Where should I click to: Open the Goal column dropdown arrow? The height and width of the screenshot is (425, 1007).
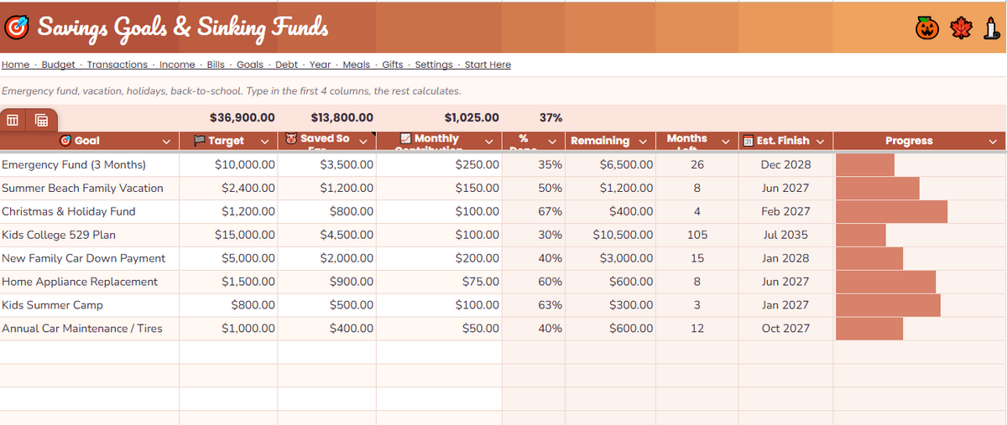coord(166,141)
